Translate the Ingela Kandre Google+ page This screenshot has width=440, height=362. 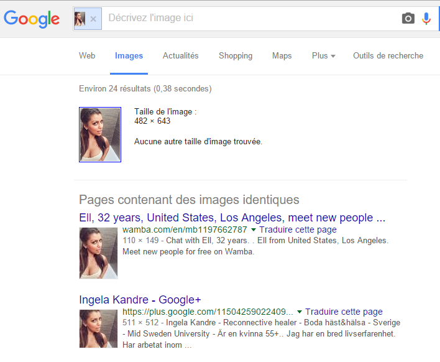coord(344,312)
